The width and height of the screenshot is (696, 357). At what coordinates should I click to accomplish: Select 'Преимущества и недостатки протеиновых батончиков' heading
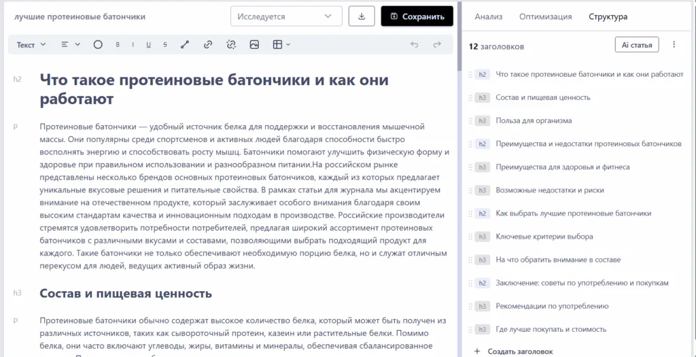click(589, 144)
